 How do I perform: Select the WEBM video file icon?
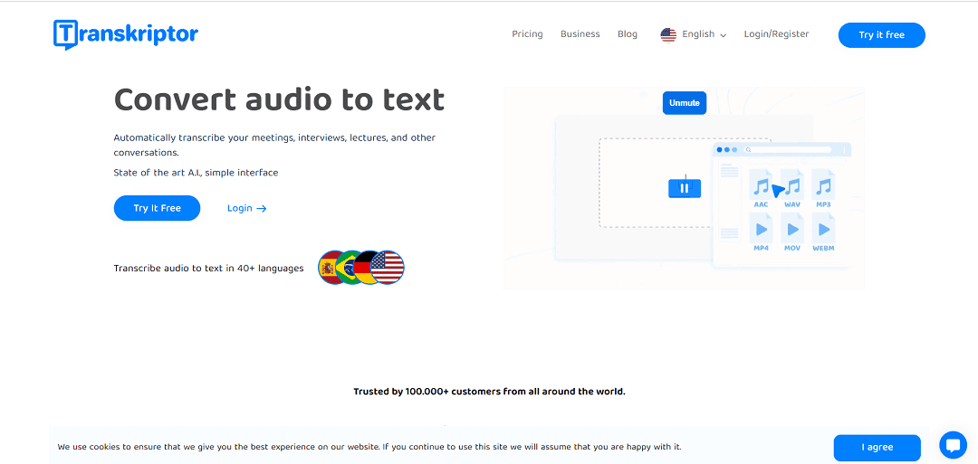point(824,232)
